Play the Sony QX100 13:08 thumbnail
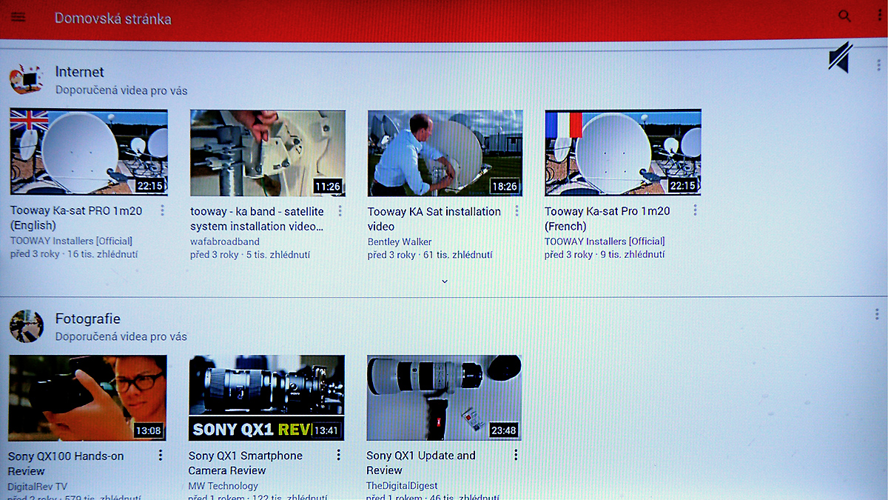Screen dimensions: 888x500 point(87,398)
